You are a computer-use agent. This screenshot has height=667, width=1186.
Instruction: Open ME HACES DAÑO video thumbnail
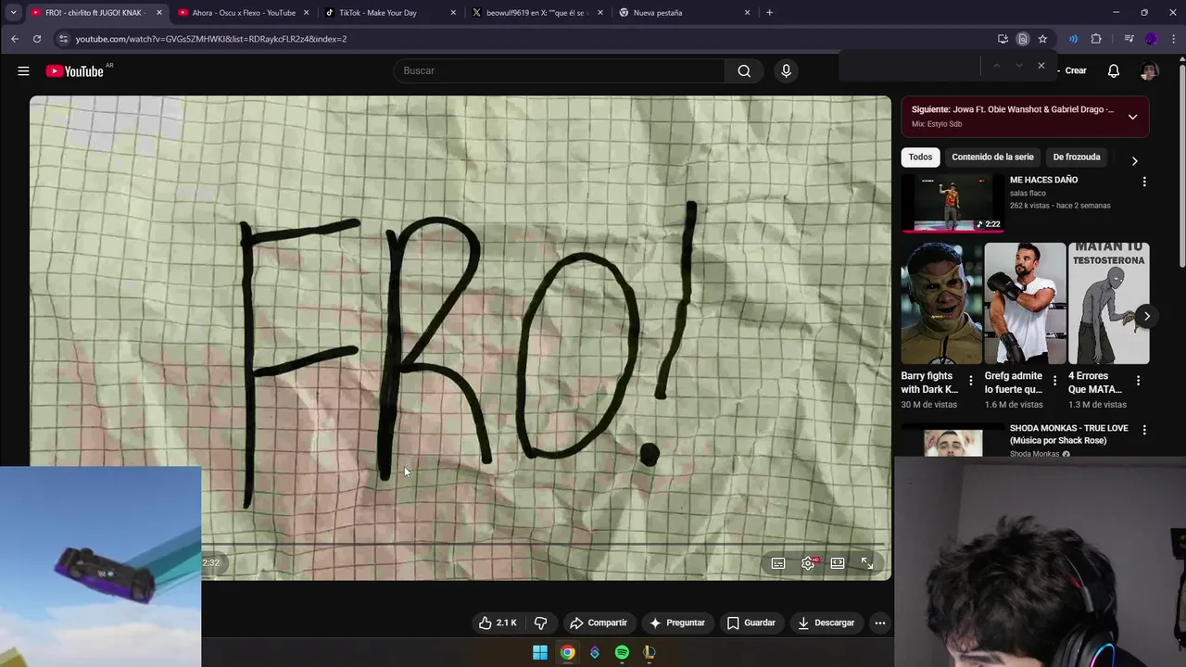coord(953,202)
